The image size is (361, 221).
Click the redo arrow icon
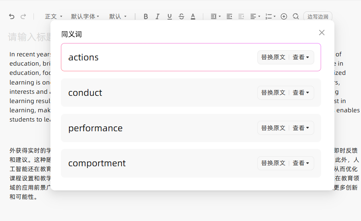click(x=23, y=17)
